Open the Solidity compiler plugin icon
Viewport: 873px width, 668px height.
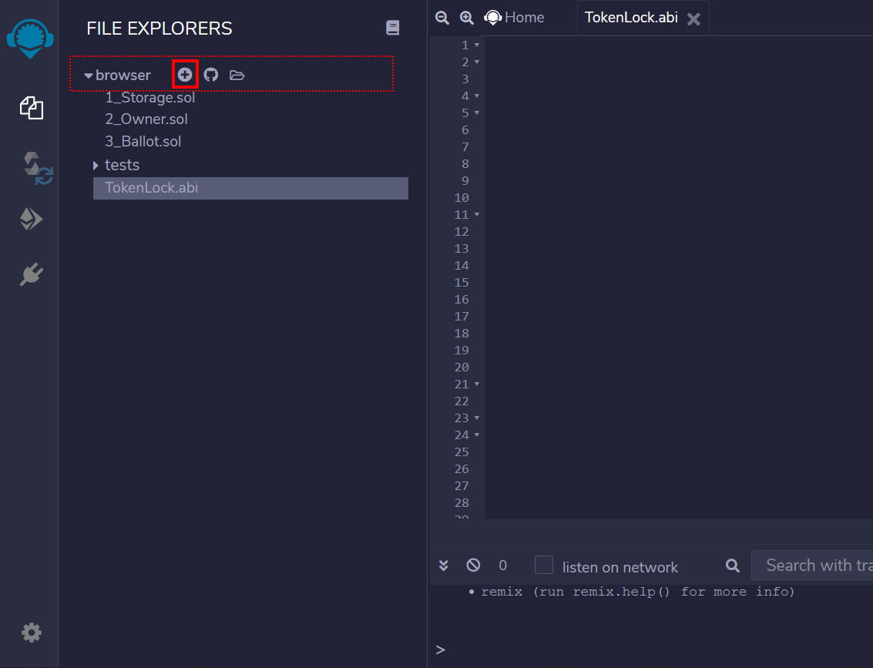[37, 167]
